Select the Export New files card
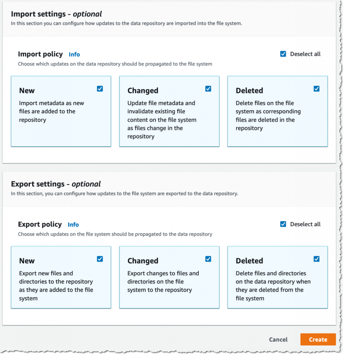Screen dimensions: 343x354 [x=61, y=277]
